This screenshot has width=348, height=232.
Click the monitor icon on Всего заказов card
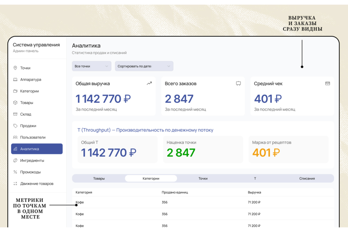238,83
